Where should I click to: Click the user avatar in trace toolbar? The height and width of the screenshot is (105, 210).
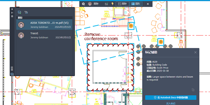coord(90,4)
